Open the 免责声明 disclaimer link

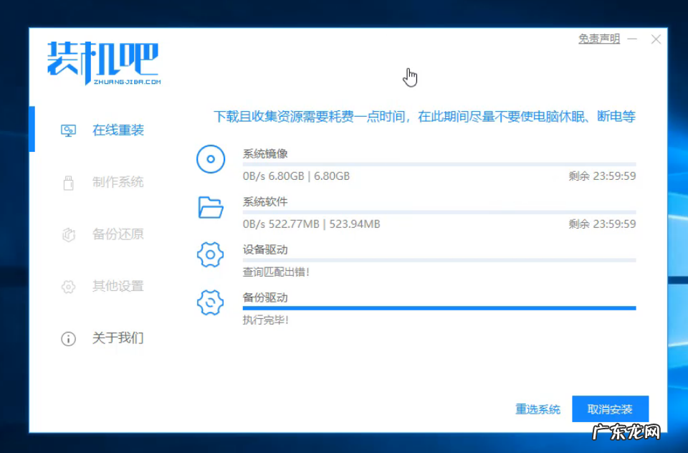click(598, 39)
